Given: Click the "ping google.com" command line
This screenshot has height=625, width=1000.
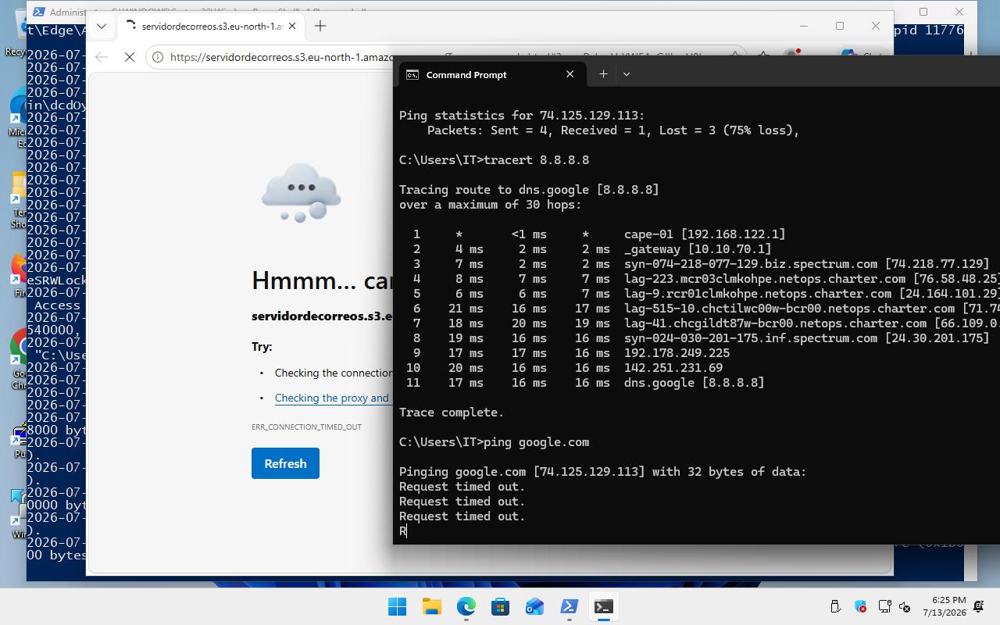Looking at the screenshot, I should click(x=536, y=442).
